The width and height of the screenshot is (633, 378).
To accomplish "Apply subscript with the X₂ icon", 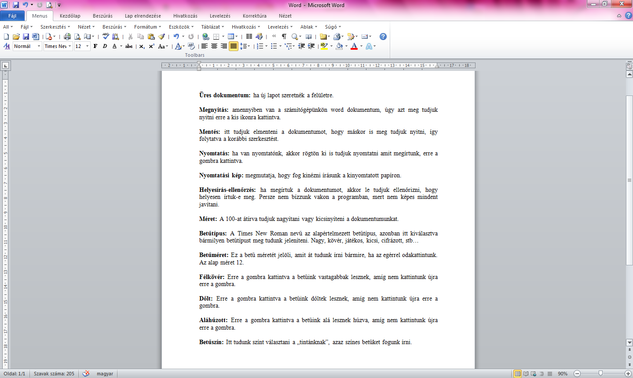I will (x=142, y=46).
